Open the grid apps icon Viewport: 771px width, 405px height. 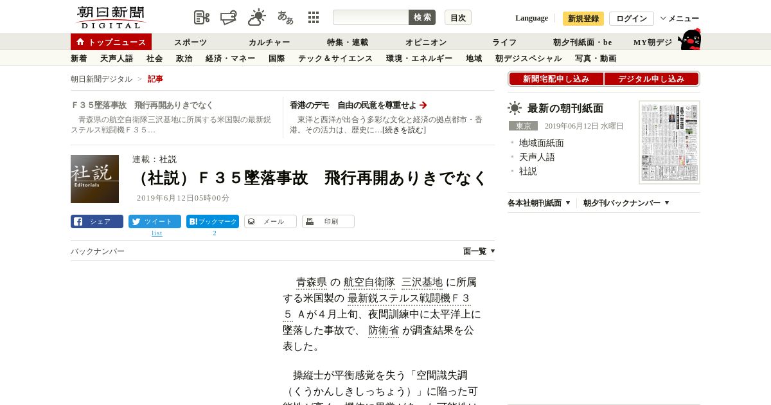pos(314,17)
